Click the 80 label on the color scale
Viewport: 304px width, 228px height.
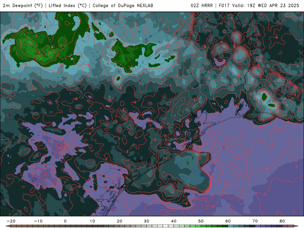(282, 221)
